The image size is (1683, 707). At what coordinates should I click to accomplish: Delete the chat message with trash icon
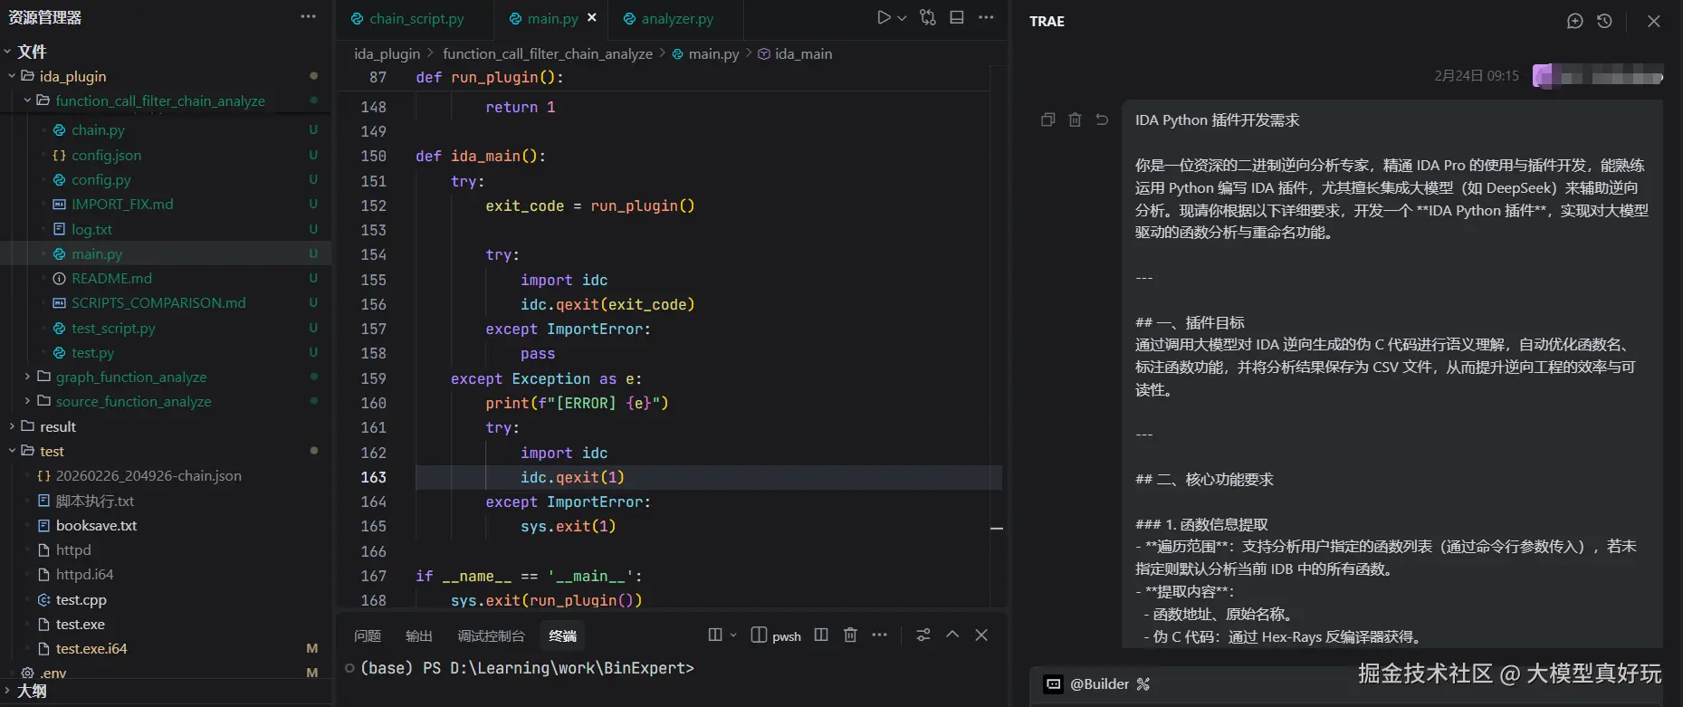(1075, 119)
